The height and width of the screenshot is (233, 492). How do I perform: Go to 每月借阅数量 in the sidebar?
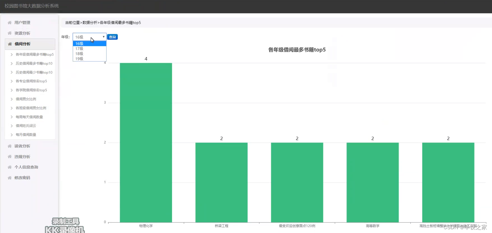point(26,135)
